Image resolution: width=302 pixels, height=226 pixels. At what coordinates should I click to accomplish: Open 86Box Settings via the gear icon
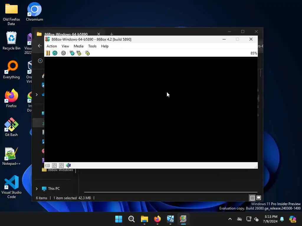[x=87, y=53]
